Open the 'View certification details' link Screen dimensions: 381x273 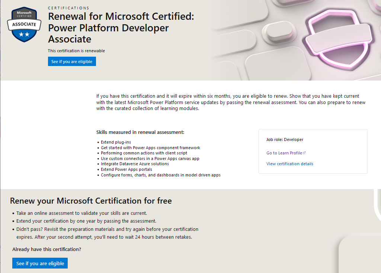tap(289, 164)
